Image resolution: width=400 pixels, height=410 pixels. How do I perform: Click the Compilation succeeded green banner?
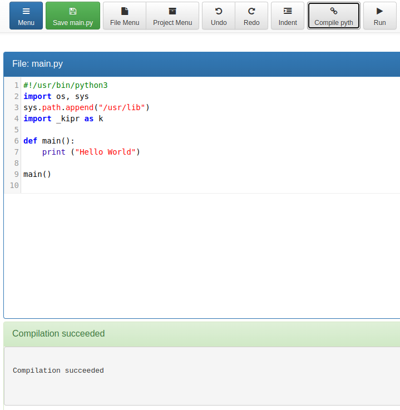click(x=201, y=334)
